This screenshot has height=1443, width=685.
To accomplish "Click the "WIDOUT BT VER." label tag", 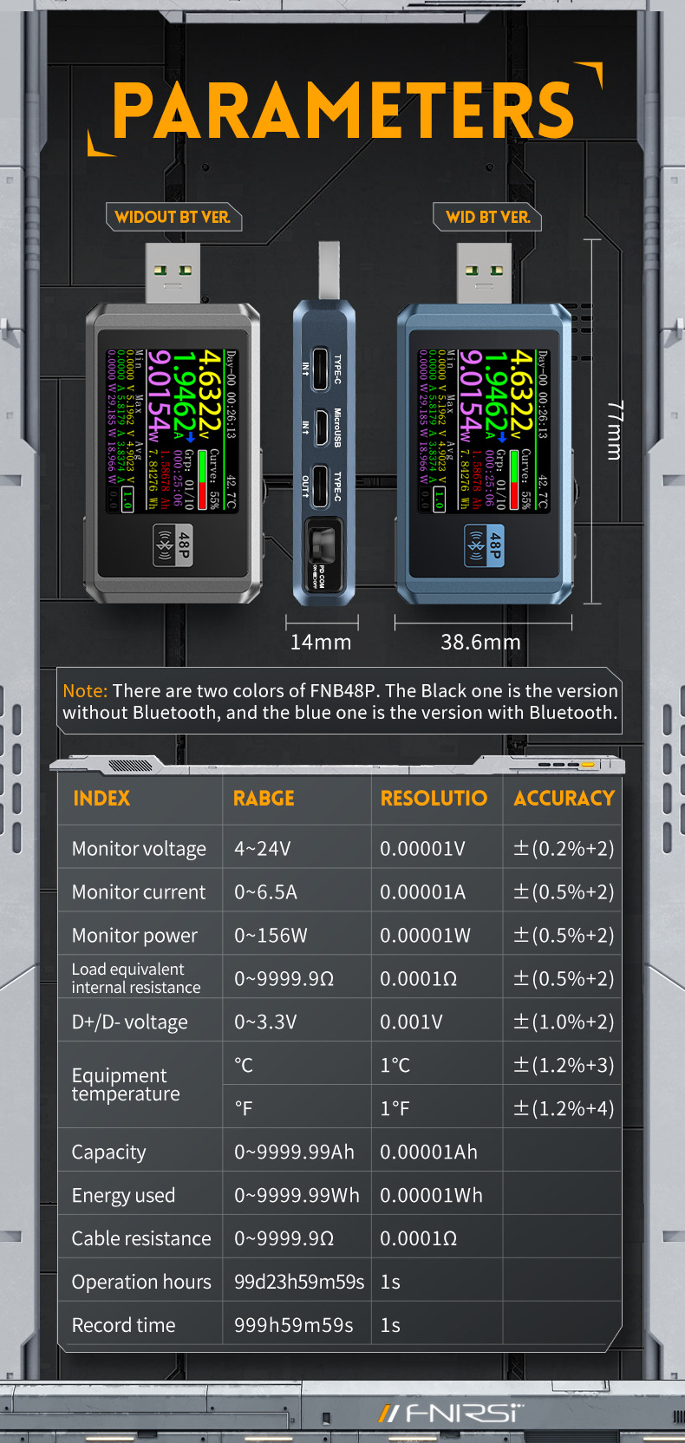I will pos(173,217).
